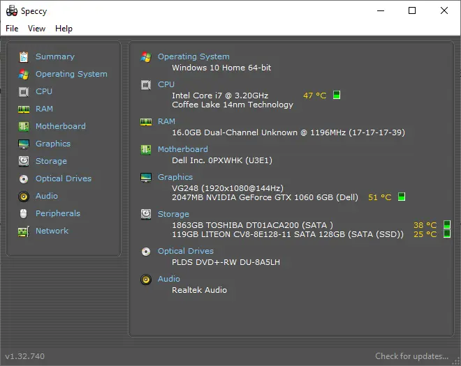Screen dimensions: 461x366
Task: Switch to the Network section
Action: pos(52,231)
